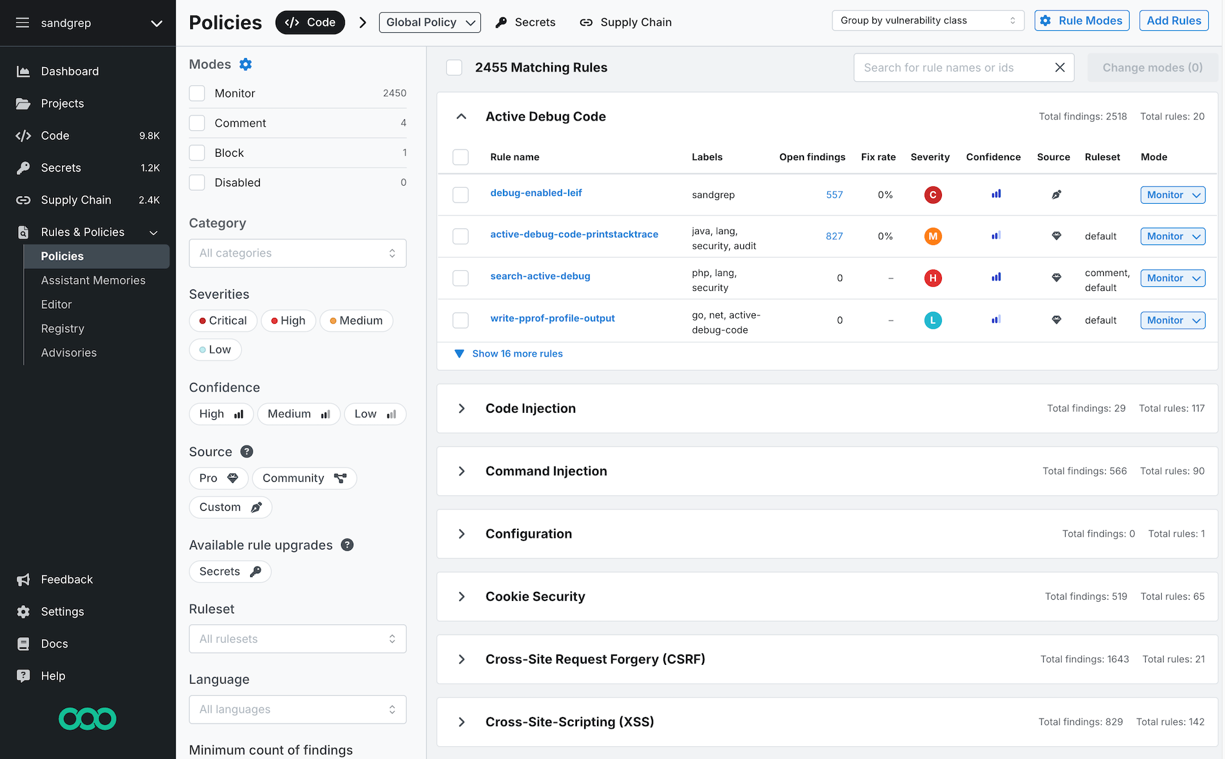This screenshot has height=759, width=1225.
Task: Click the pen Source icon on debug-enabled-leif row
Action: click(x=1056, y=194)
